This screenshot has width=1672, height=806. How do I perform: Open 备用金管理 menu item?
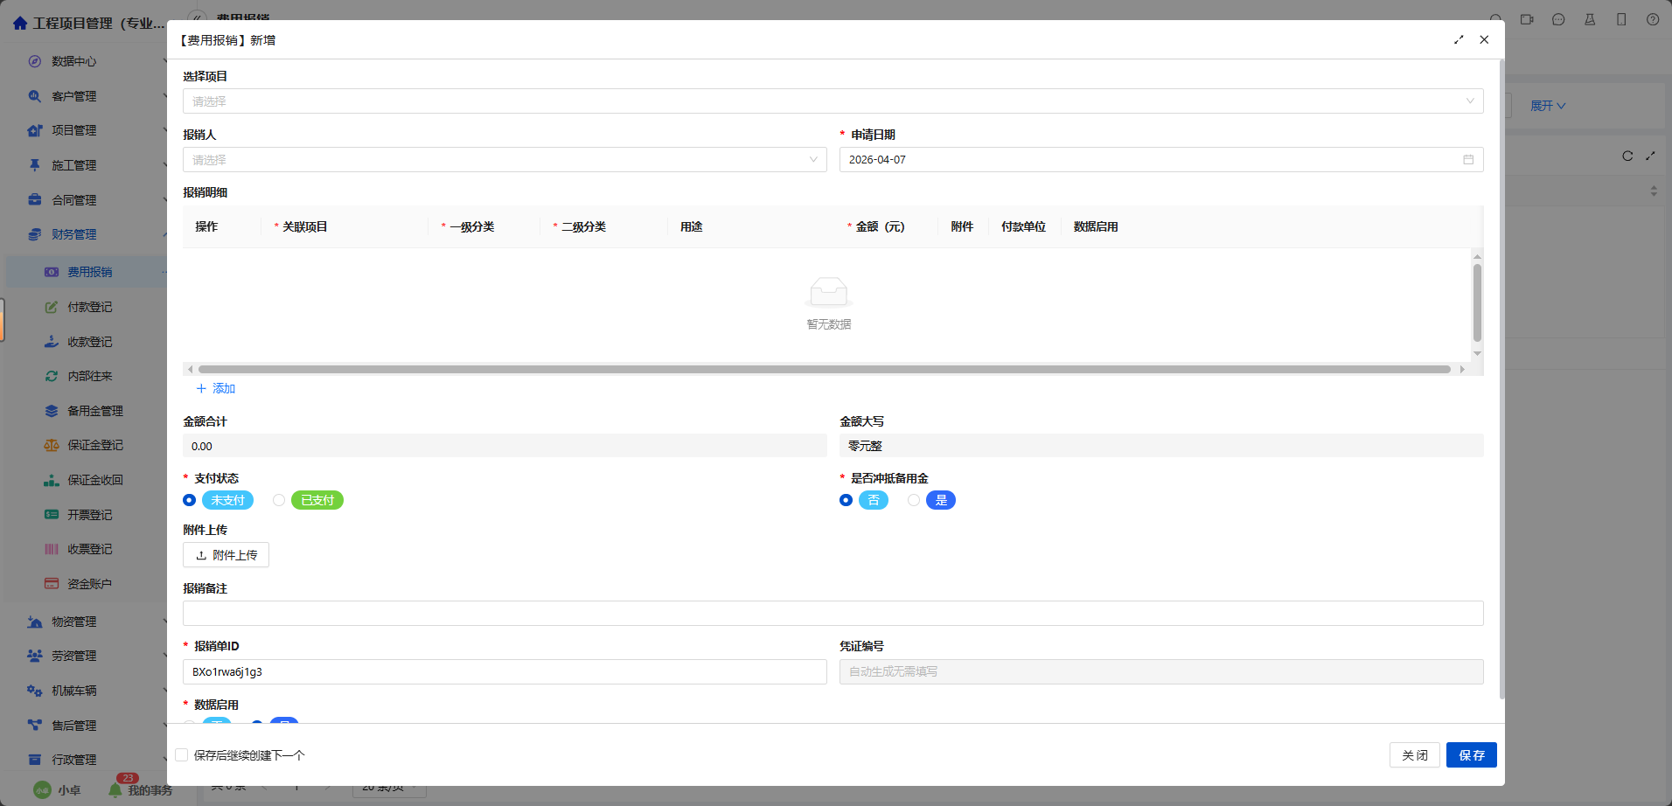point(94,411)
